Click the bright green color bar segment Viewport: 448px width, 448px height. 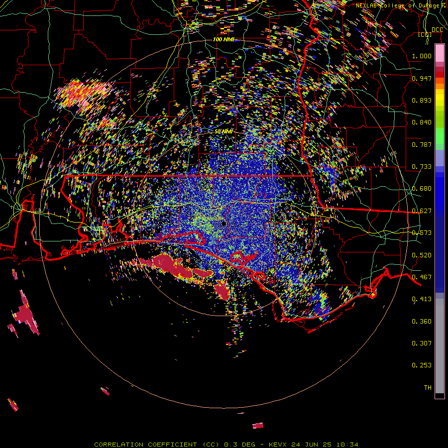pyautogui.click(x=440, y=136)
